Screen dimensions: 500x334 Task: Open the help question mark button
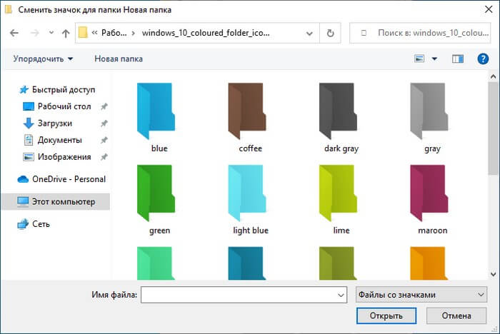(x=483, y=59)
